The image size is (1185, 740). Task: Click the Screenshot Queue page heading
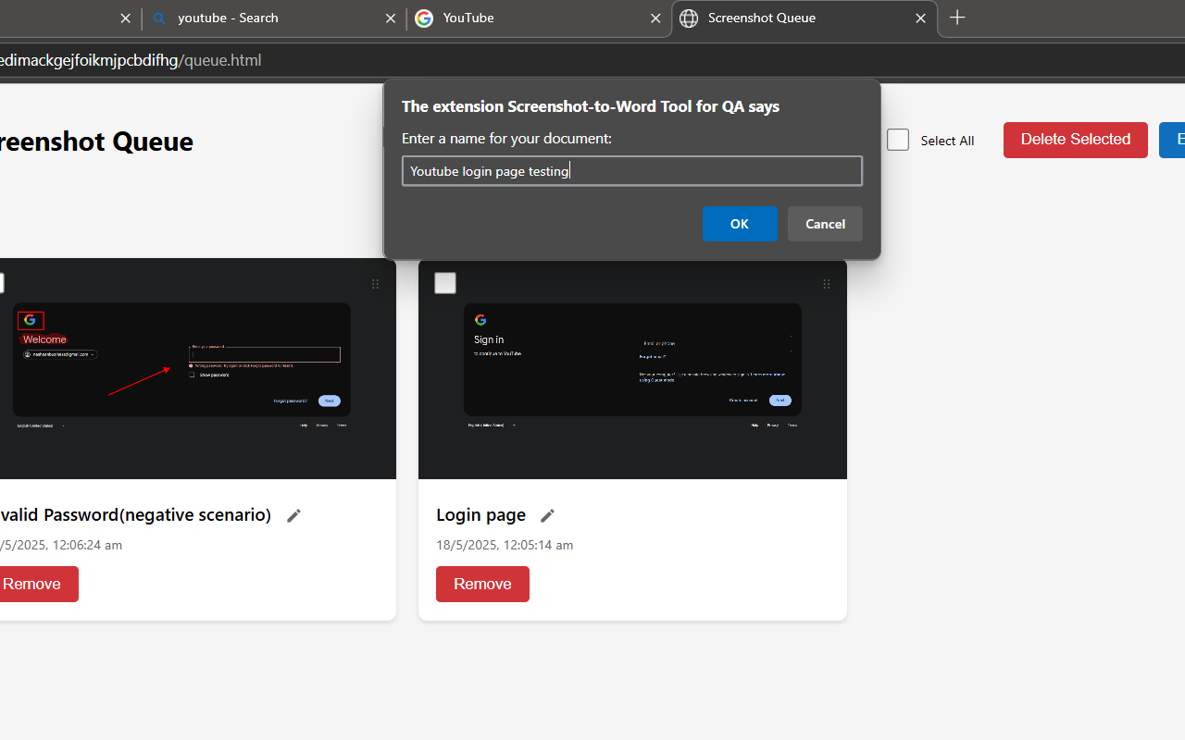point(96,142)
